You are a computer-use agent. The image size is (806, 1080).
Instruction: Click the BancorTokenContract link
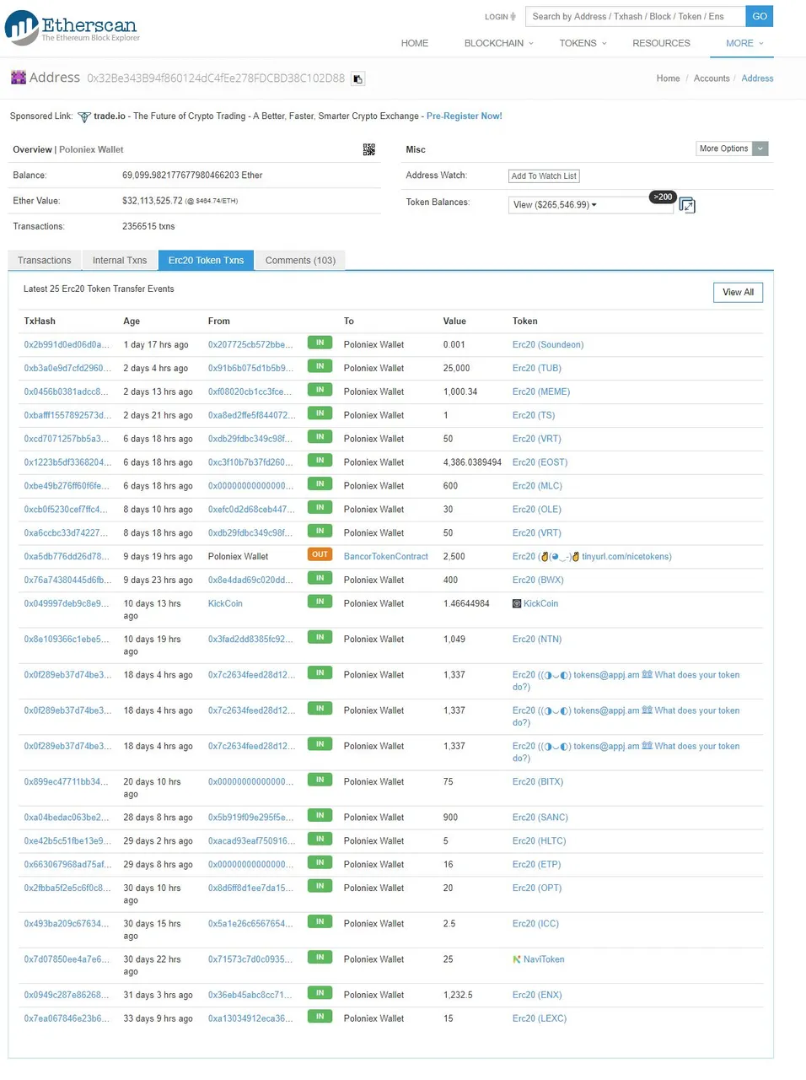pyautogui.click(x=386, y=557)
